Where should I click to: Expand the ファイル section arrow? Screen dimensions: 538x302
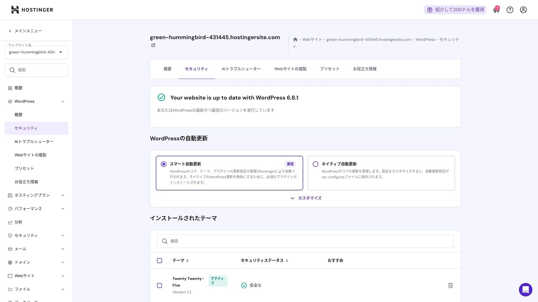pyautogui.click(x=63, y=289)
